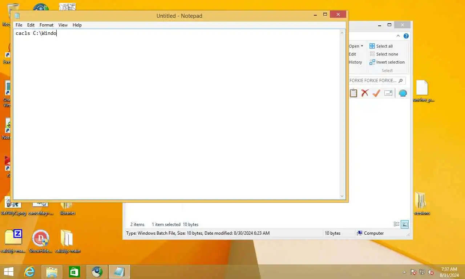Click the Chromium-style browser taskbar icon
This screenshot has height=279, width=465.
97,271
